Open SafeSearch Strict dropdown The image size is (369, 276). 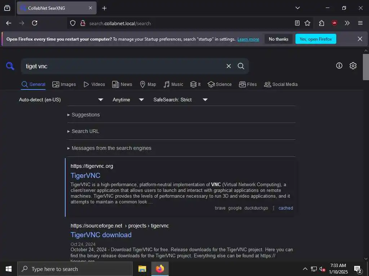181,100
